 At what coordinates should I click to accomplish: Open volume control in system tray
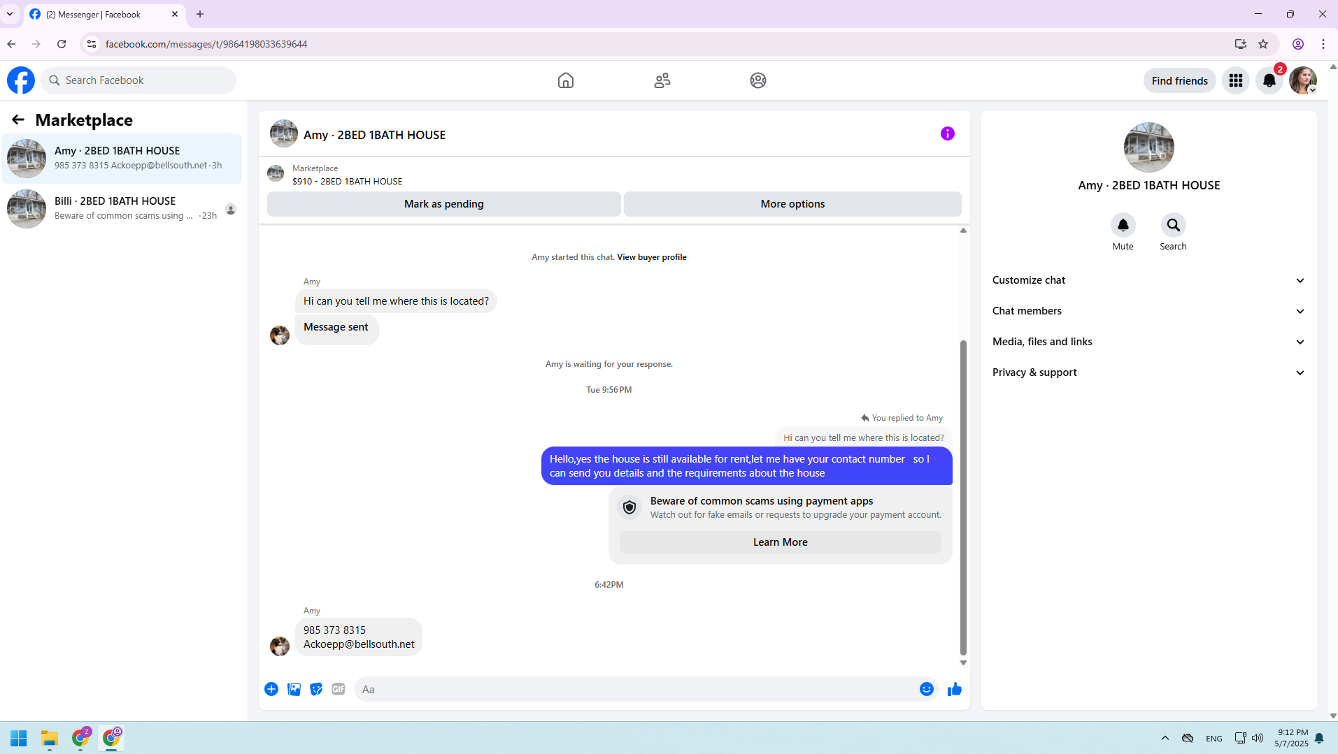pyautogui.click(x=1258, y=738)
